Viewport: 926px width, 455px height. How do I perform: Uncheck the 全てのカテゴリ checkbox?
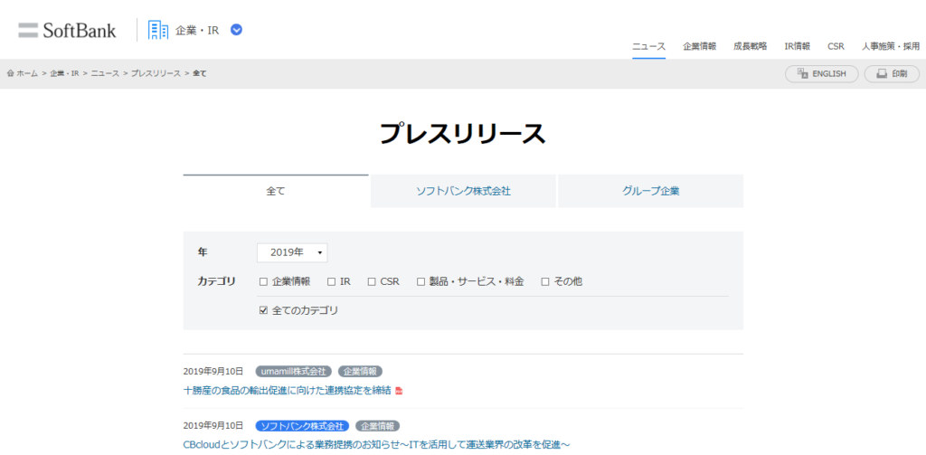pyautogui.click(x=263, y=310)
